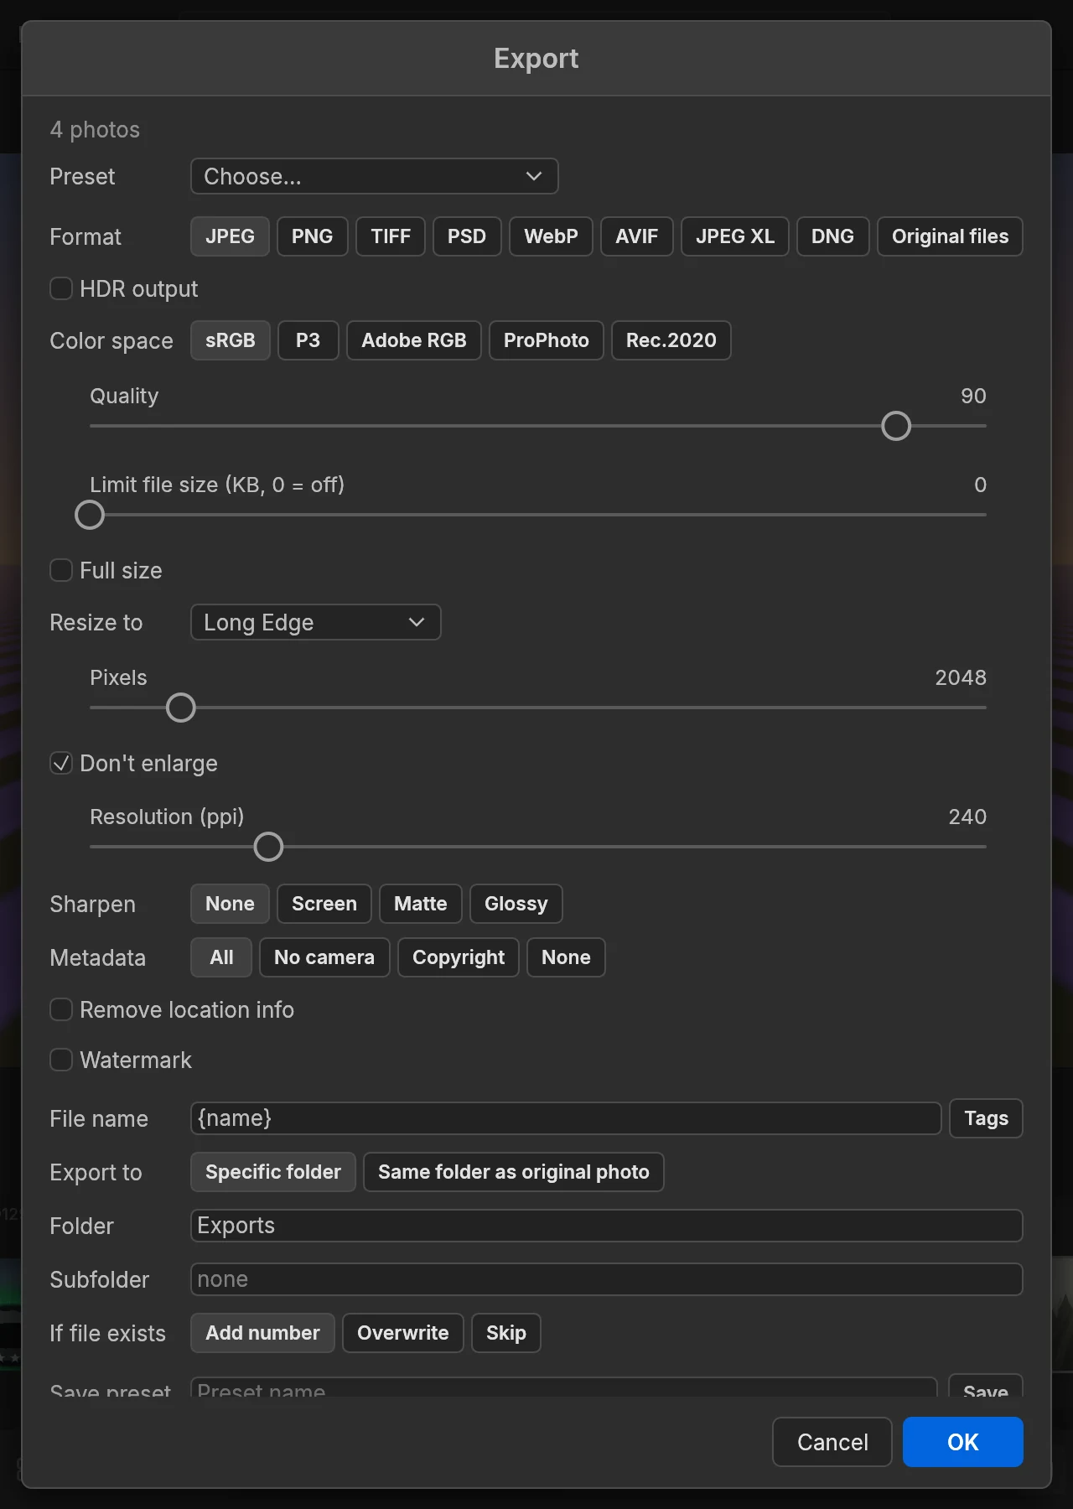Select Overwrite if file exists
The height and width of the screenshot is (1509, 1073).
(403, 1333)
